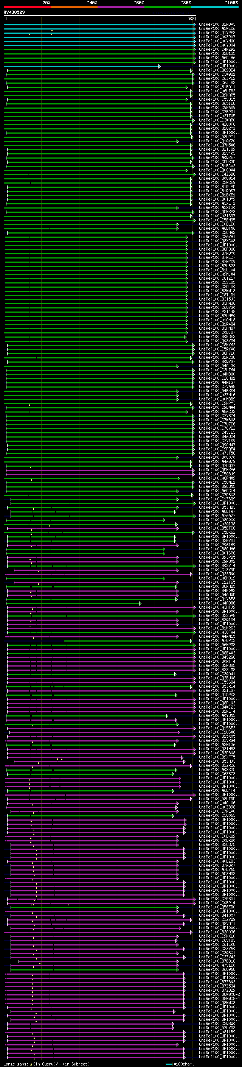Screen dimensions: 242x1067
Task: Select the UniRef100_Q5WKY3 label
Action: [217, 212]
